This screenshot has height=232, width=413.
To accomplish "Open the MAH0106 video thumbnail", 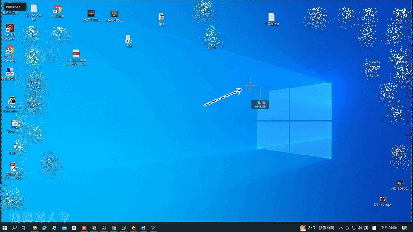I will [x=114, y=14].
